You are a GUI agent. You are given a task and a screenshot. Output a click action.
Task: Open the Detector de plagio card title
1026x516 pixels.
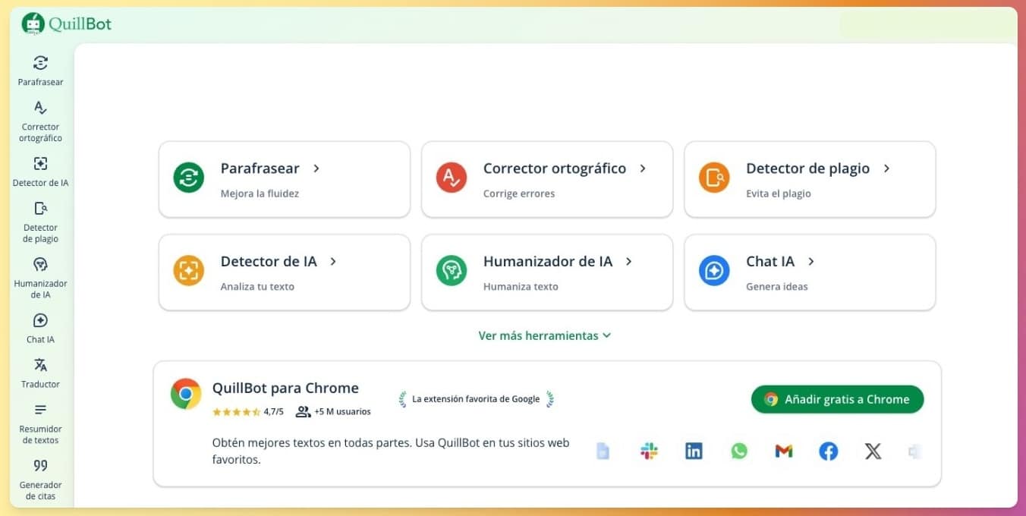[x=807, y=168]
